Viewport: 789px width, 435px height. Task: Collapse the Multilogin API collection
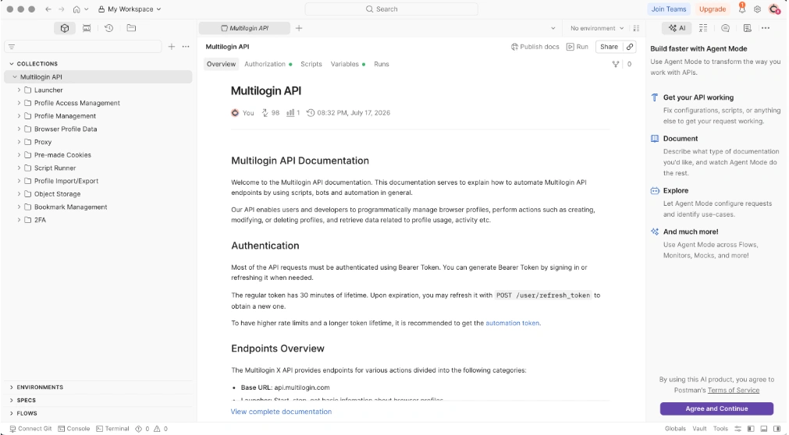click(15, 77)
